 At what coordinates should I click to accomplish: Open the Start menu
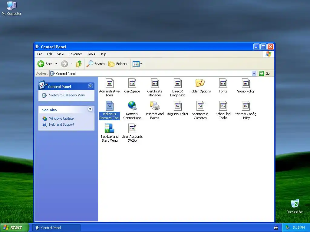[x=14, y=228]
